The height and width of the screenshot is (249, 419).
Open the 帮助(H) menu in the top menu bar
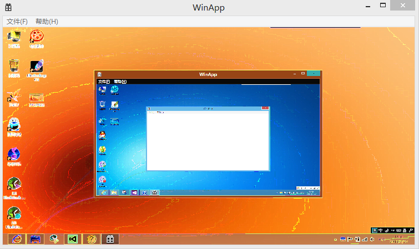click(x=47, y=22)
